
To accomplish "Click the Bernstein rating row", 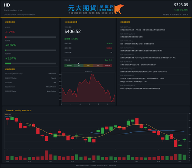I will (31, 87).
